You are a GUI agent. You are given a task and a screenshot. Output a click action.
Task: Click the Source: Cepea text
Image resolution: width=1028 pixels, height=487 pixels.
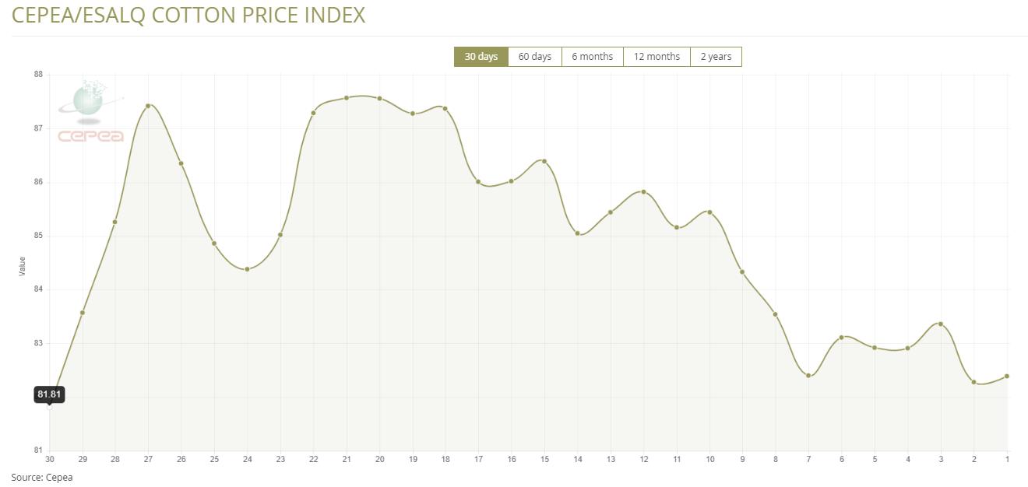pyautogui.click(x=42, y=477)
